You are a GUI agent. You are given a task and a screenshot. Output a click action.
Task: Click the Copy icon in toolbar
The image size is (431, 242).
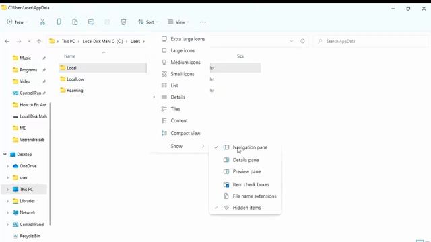tap(59, 22)
